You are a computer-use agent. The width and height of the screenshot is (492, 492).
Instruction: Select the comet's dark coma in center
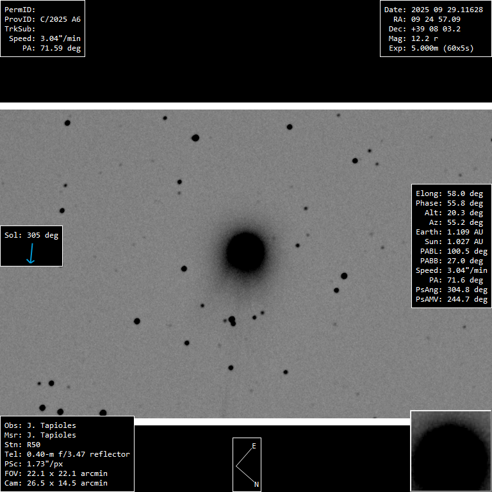click(x=245, y=251)
